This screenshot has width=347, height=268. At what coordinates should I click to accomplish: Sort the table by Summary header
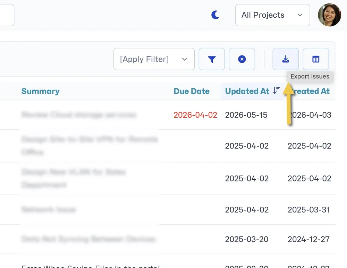pyautogui.click(x=41, y=91)
